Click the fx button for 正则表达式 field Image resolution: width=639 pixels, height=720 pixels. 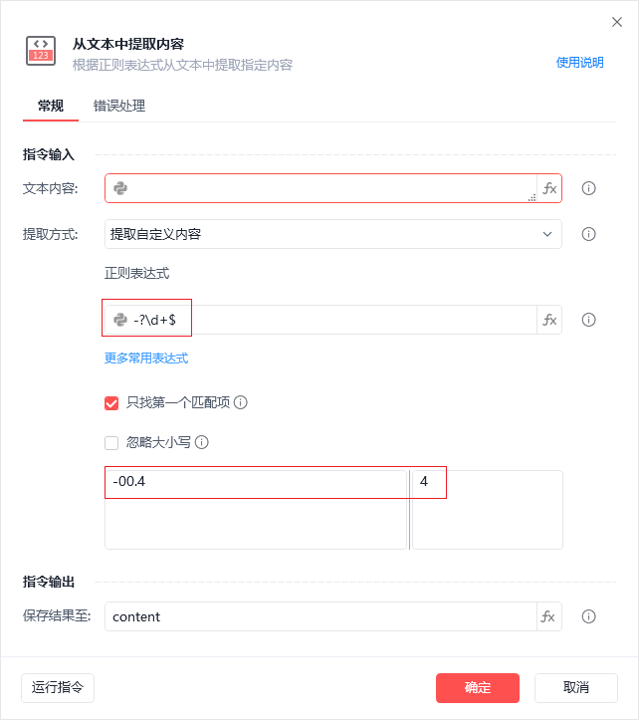pos(549,320)
